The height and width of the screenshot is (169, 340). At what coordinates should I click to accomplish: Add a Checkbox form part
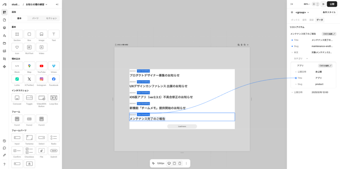coord(29,151)
